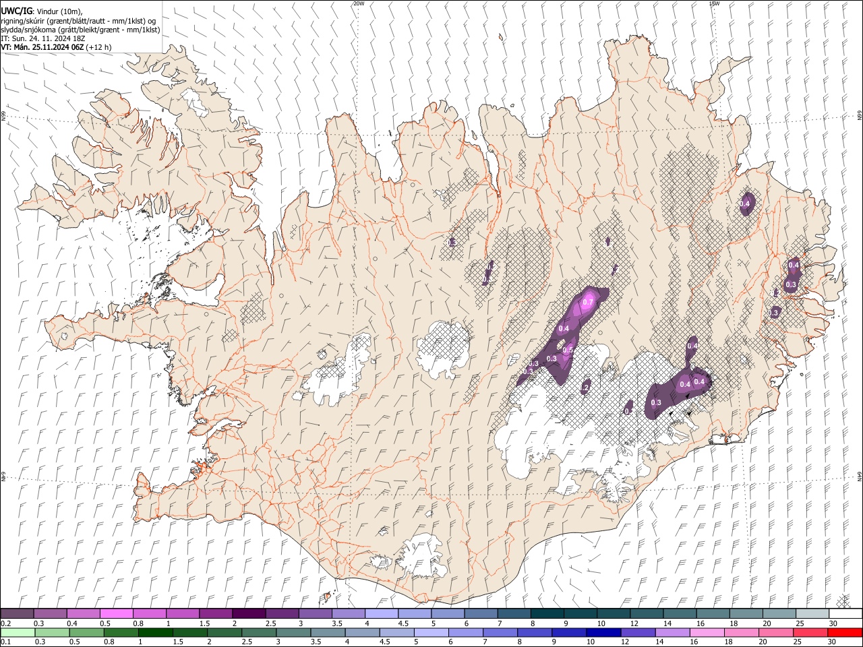This screenshot has width=863, height=647.
Task: Click the 16–18 light pink swatch, bottom legend row
Action: (707, 632)
